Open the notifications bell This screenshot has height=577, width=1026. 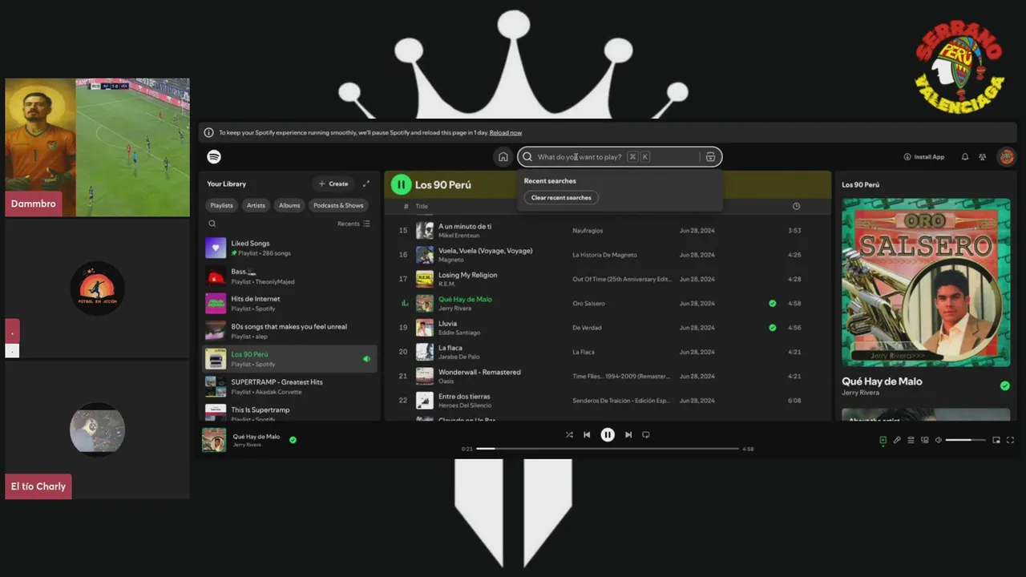[965, 157]
